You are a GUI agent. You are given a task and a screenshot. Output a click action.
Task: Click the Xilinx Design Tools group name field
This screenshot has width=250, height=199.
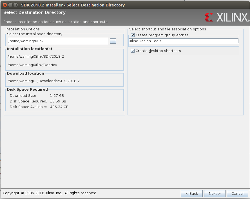[184, 41]
